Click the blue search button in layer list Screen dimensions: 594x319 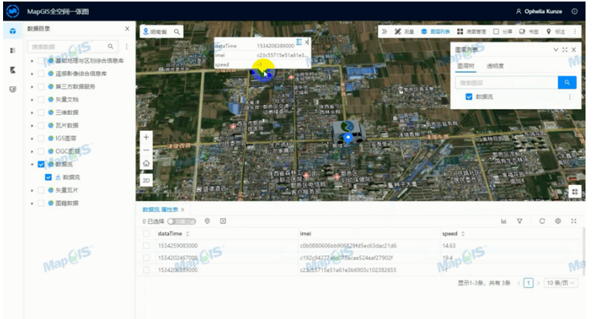tap(567, 82)
